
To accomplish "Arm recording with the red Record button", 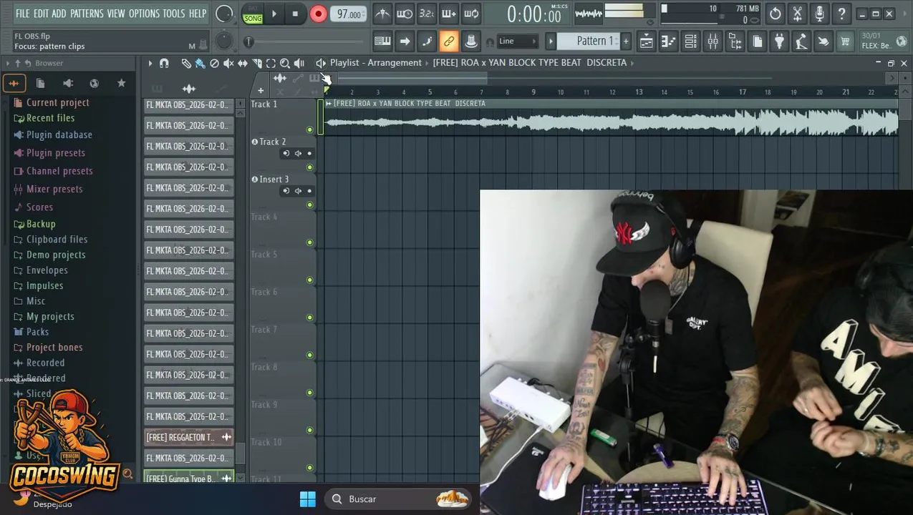I will pyautogui.click(x=318, y=14).
